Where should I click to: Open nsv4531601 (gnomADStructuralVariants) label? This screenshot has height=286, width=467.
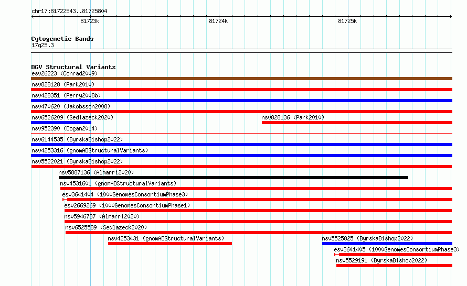pos(118,183)
